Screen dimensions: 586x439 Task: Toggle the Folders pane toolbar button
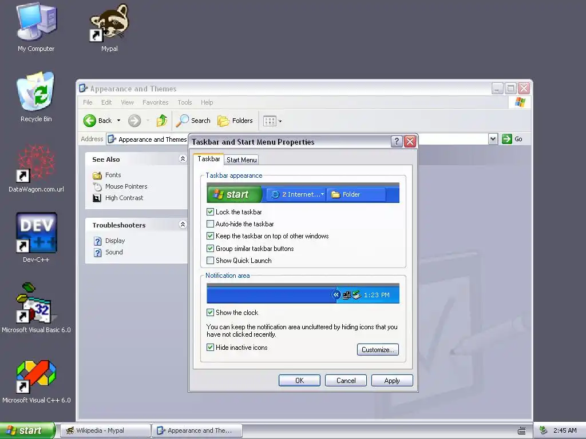click(235, 121)
